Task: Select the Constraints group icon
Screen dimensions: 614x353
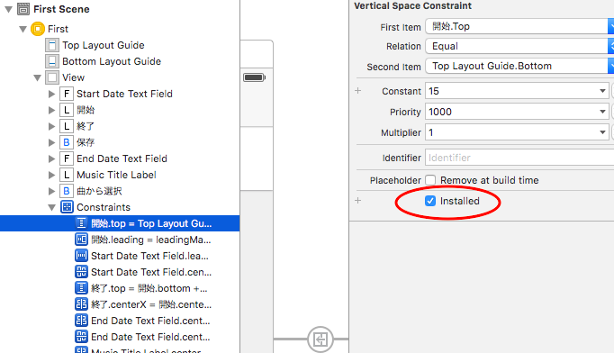Action: pos(67,207)
